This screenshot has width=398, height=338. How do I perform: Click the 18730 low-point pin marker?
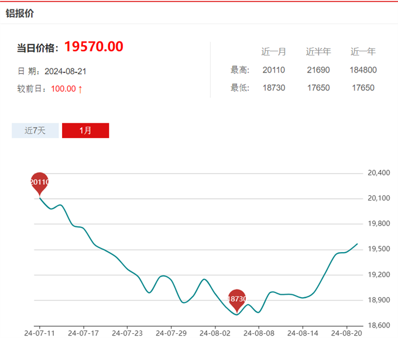236,299
